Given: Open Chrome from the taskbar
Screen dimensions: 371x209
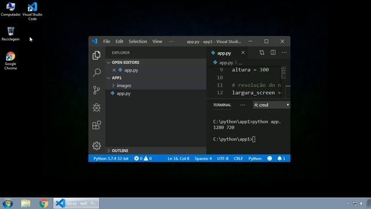Looking at the screenshot, I should coord(44,203).
